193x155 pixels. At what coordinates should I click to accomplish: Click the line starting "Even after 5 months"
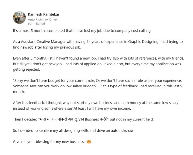[98, 58]
